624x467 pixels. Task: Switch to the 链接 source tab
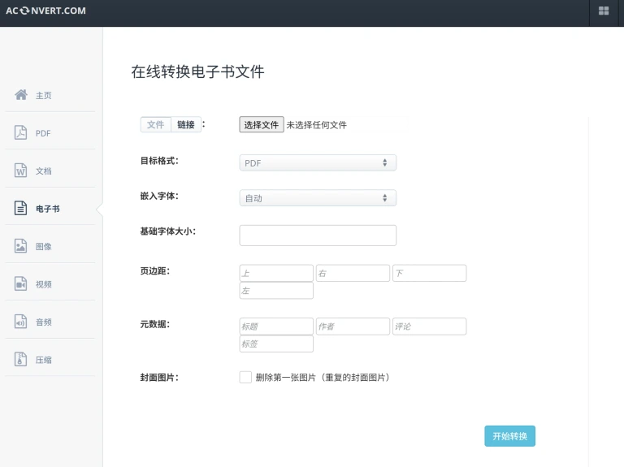click(186, 124)
